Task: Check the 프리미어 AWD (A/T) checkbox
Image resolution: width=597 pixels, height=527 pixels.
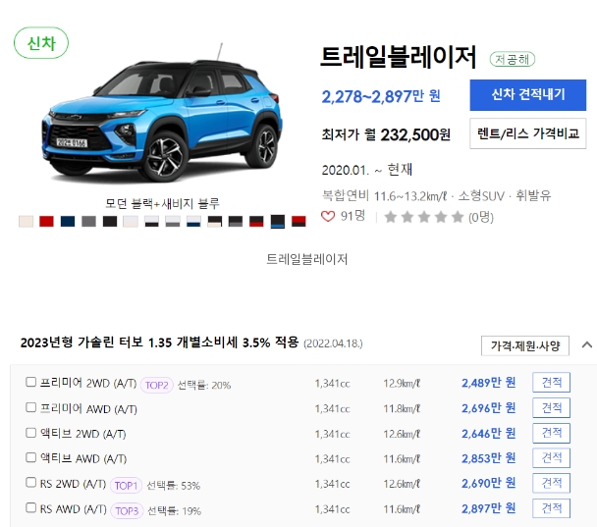Action: pyautogui.click(x=30, y=407)
